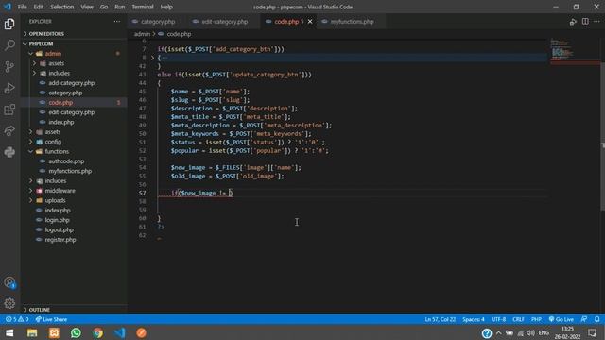This screenshot has height=340, width=605.
Task: Click Ln 57, Col 22 status
Action: click(x=441, y=319)
